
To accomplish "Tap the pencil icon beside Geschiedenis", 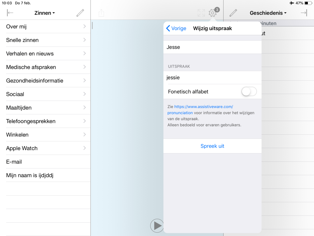I will coord(233,13).
